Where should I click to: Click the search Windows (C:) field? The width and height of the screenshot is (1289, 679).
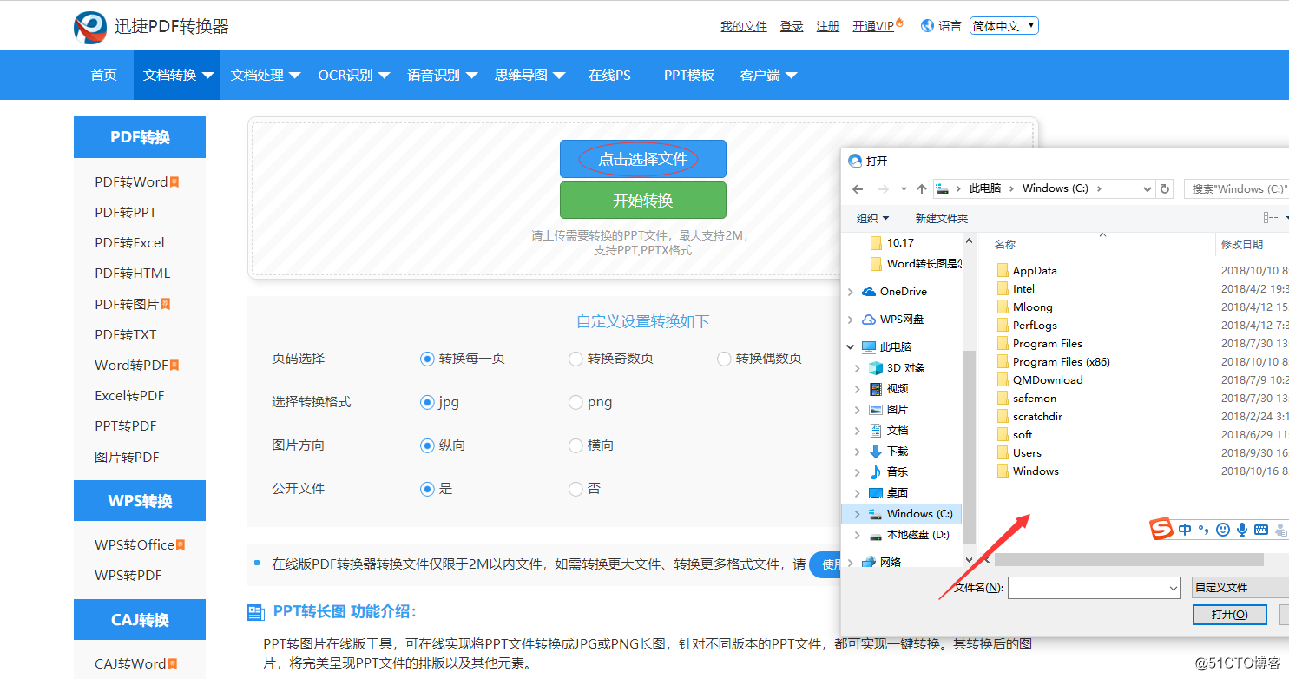pyautogui.click(x=1237, y=188)
